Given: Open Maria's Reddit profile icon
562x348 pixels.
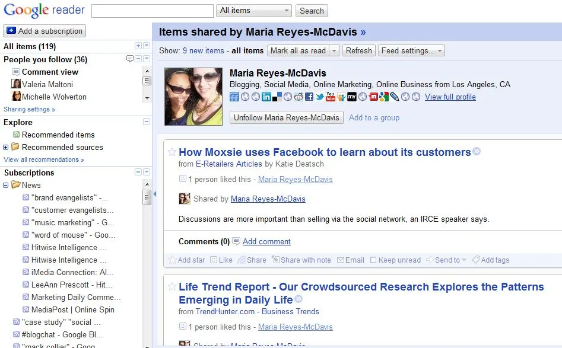Looking at the screenshot, I should (299, 97).
